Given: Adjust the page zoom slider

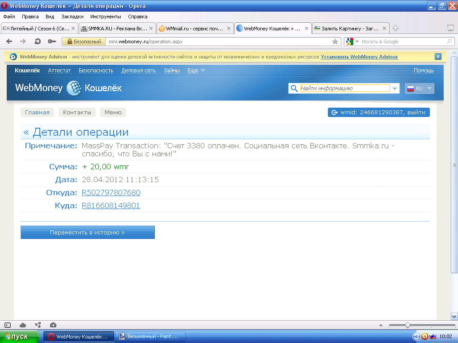Looking at the screenshot, I should coord(407,325).
